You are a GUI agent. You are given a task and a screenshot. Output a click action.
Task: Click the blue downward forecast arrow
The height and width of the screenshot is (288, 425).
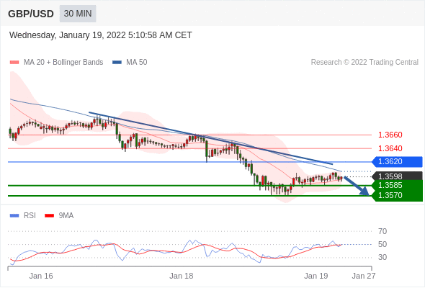click(357, 186)
